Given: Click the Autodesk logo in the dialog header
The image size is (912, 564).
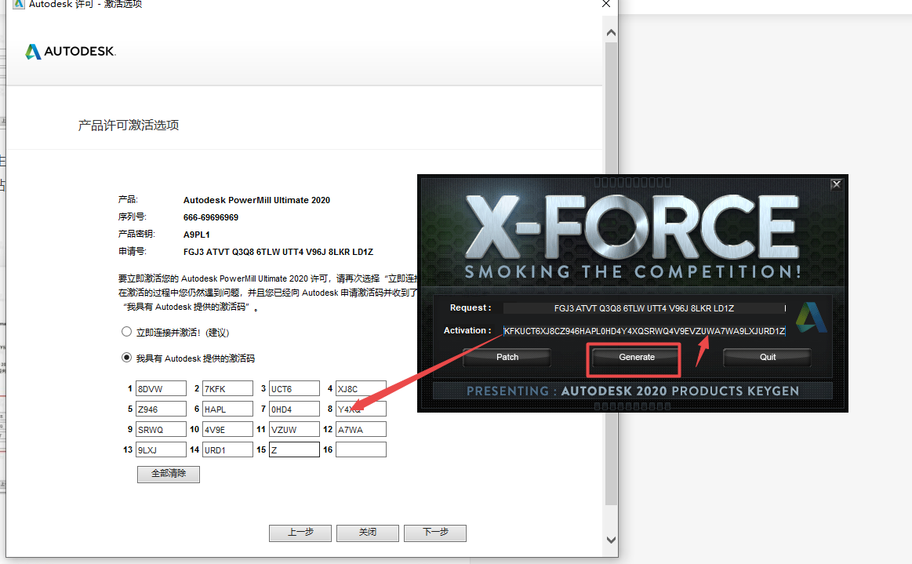Looking at the screenshot, I should [x=70, y=52].
